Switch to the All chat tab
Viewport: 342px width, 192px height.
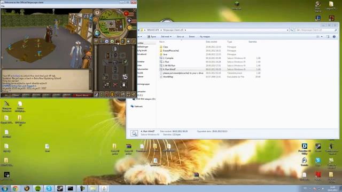[x=6, y=95]
